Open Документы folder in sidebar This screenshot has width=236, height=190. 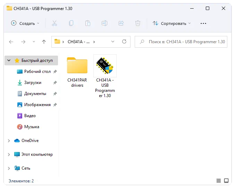[35, 94]
